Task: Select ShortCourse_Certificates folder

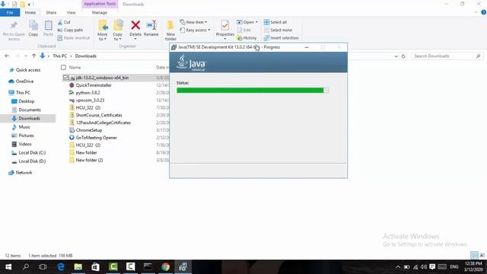Action: click(96, 115)
